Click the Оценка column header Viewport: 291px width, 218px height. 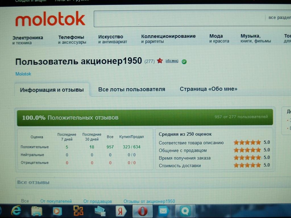point(37,137)
